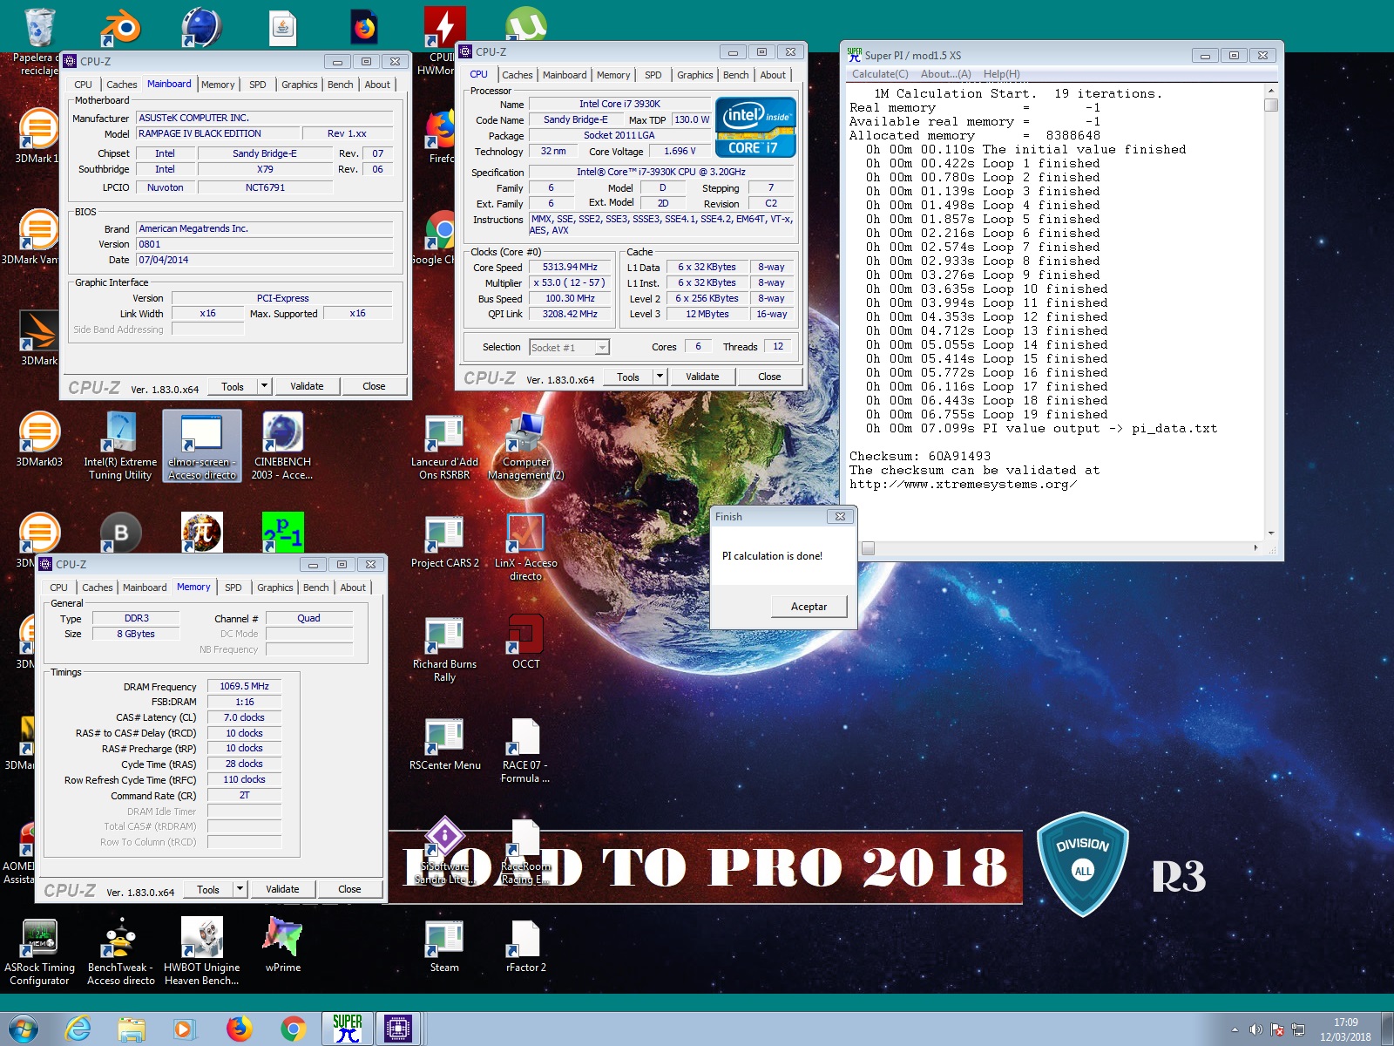
Task: Open the Calculate menu in Super PI
Action: pos(879,74)
